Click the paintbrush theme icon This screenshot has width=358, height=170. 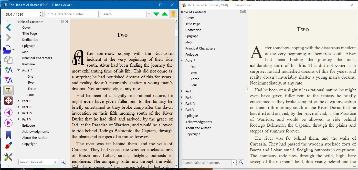pos(8,145)
